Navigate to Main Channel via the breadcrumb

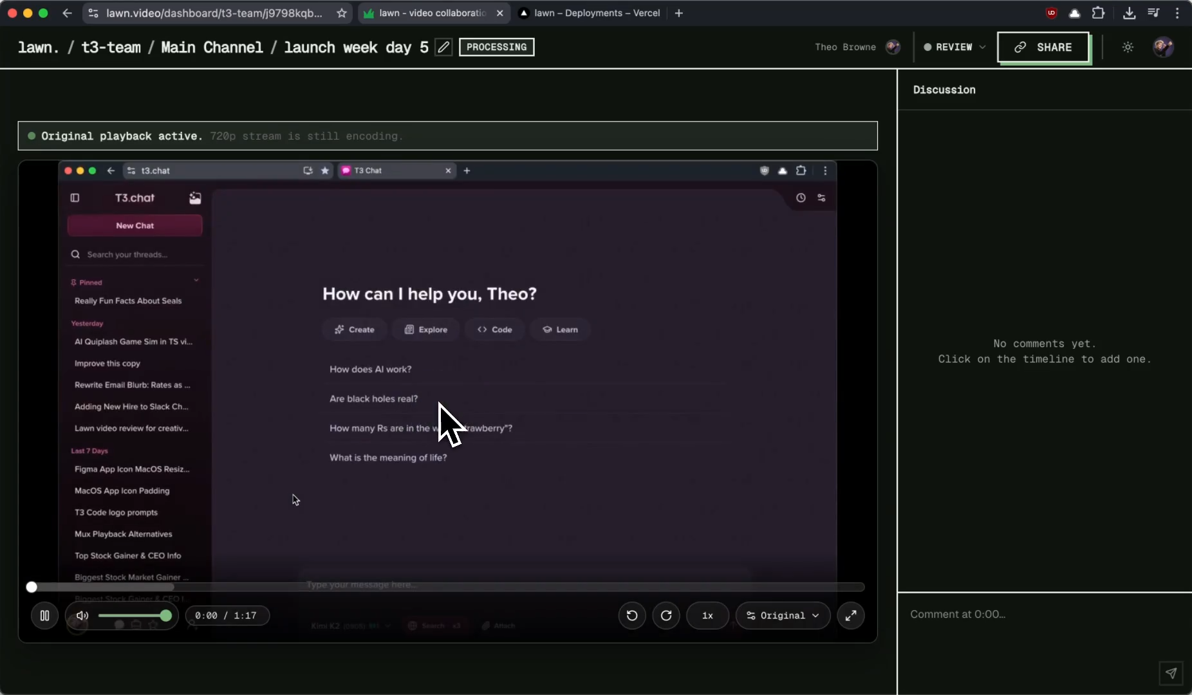point(212,47)
